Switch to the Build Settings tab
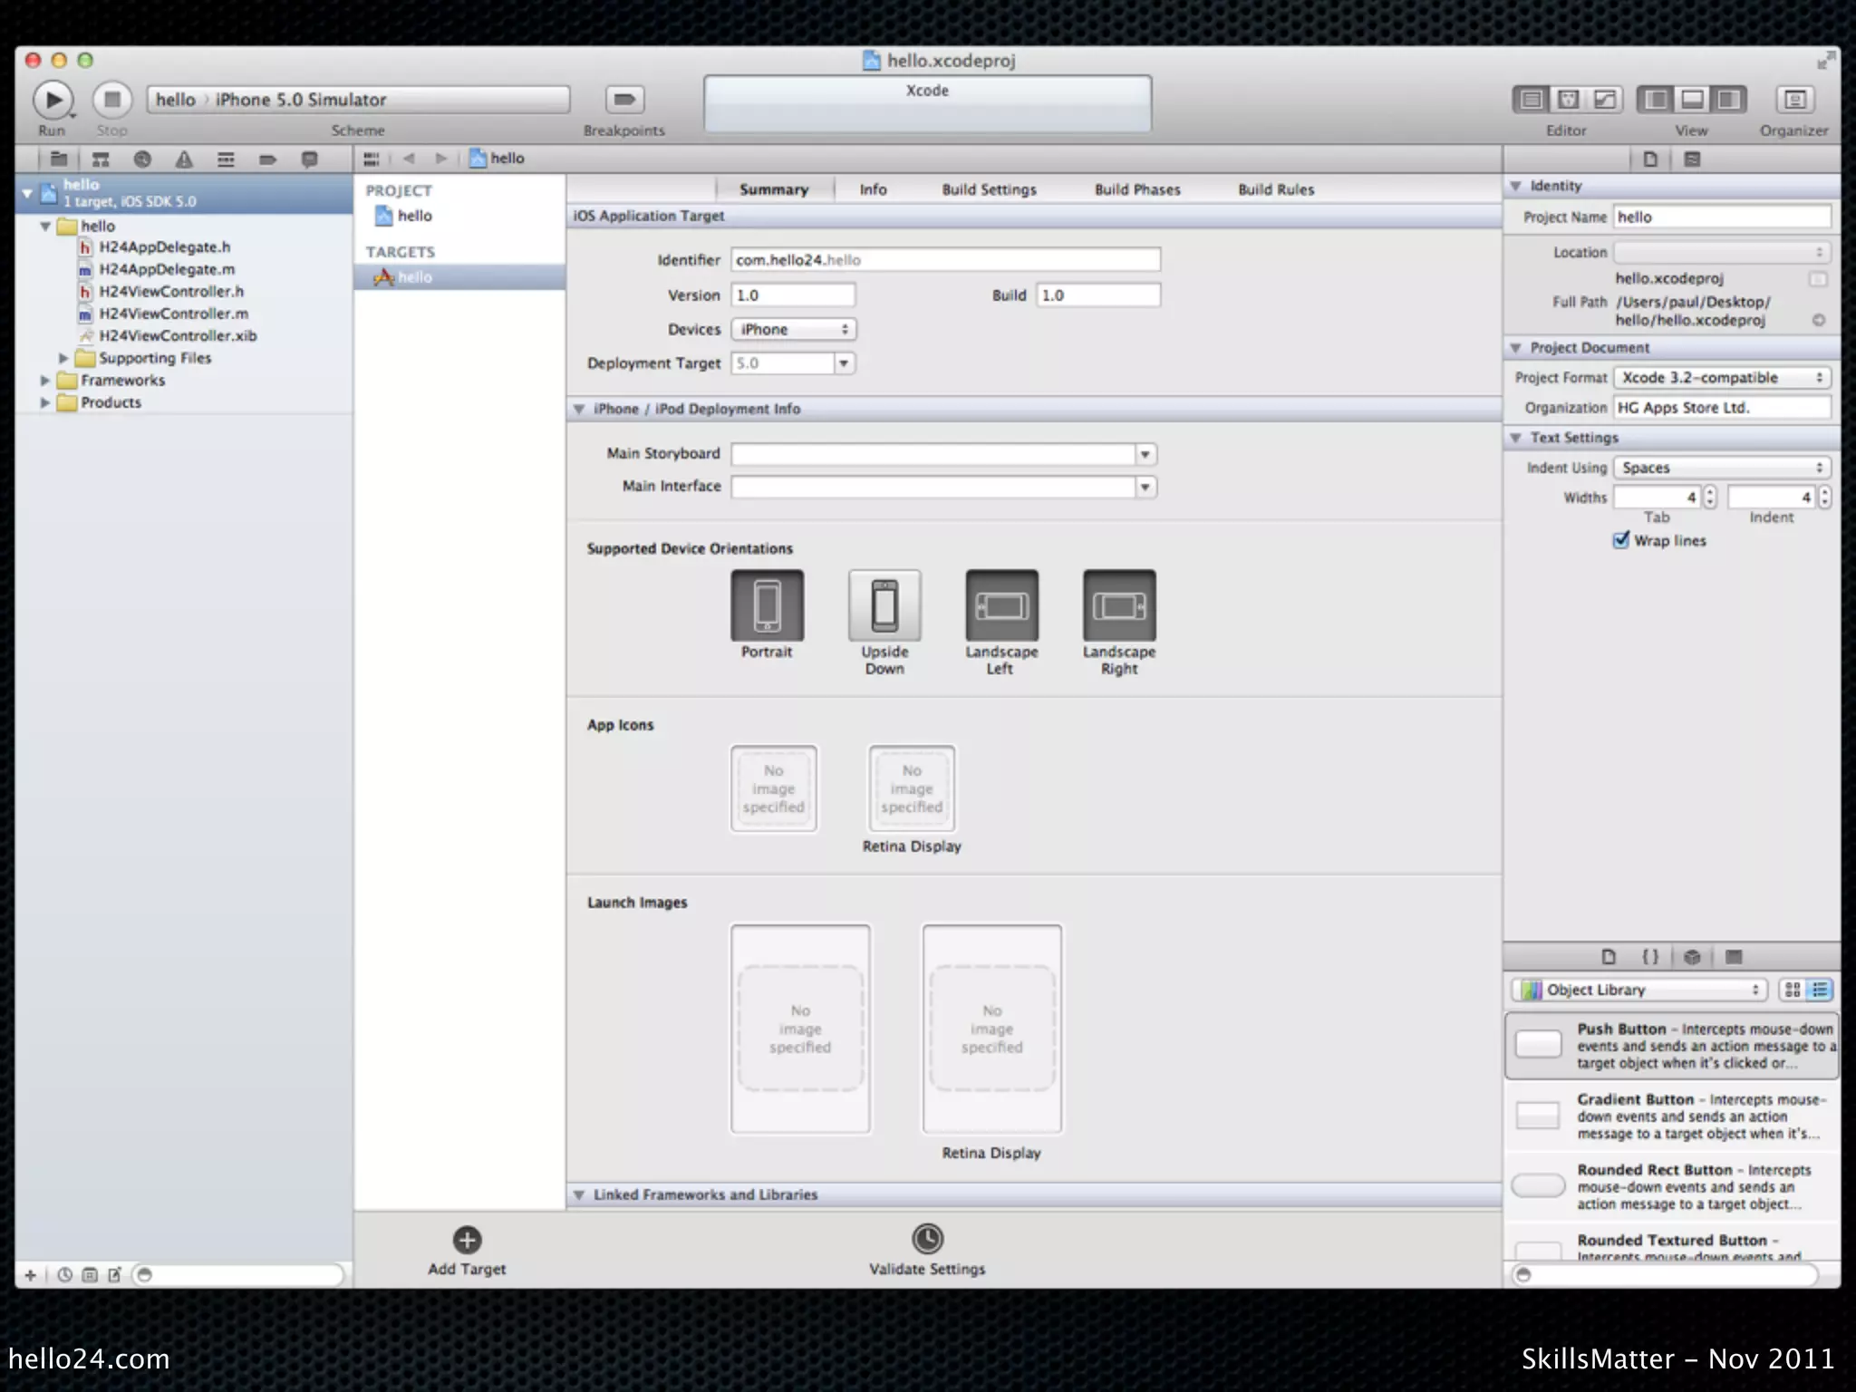The image size is (1856, 1392). click(989, 189)
